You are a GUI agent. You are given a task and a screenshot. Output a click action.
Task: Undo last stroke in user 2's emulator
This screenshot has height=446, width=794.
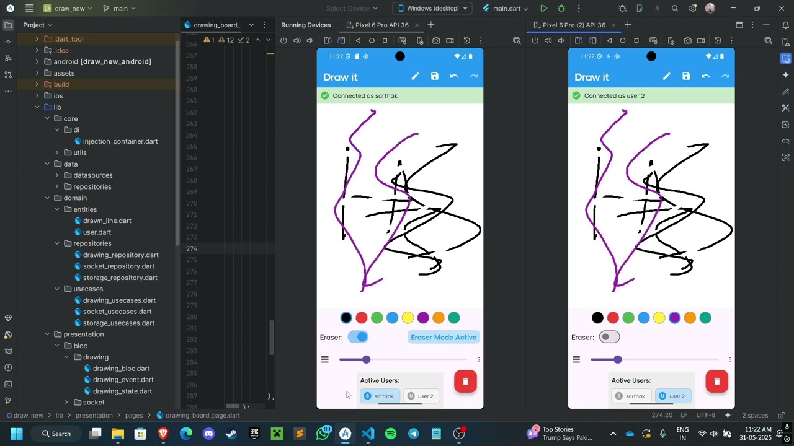(x=705, y=76)
